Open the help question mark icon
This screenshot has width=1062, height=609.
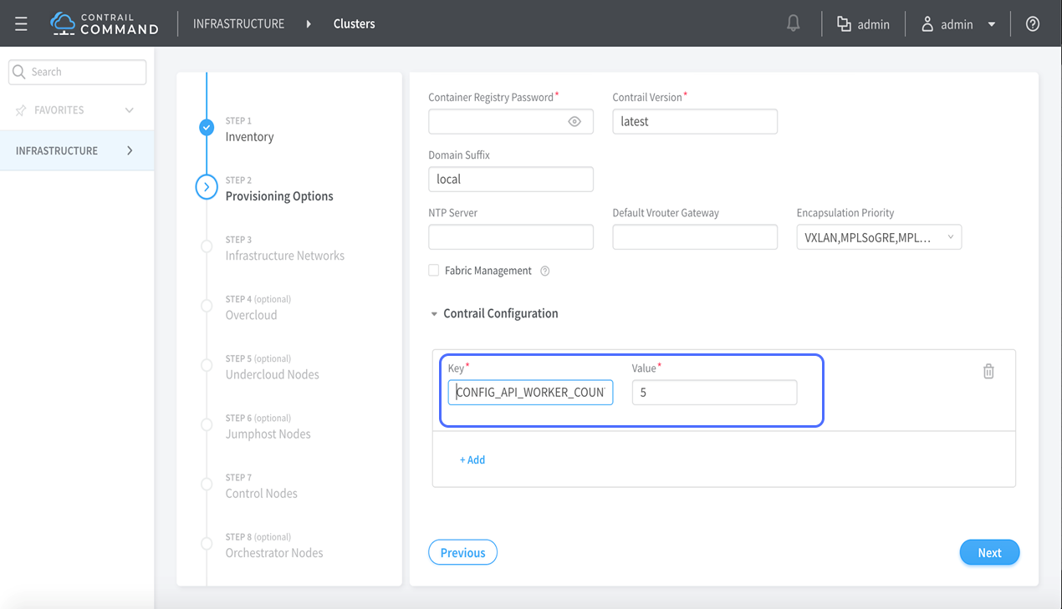tap(1033, 24)
